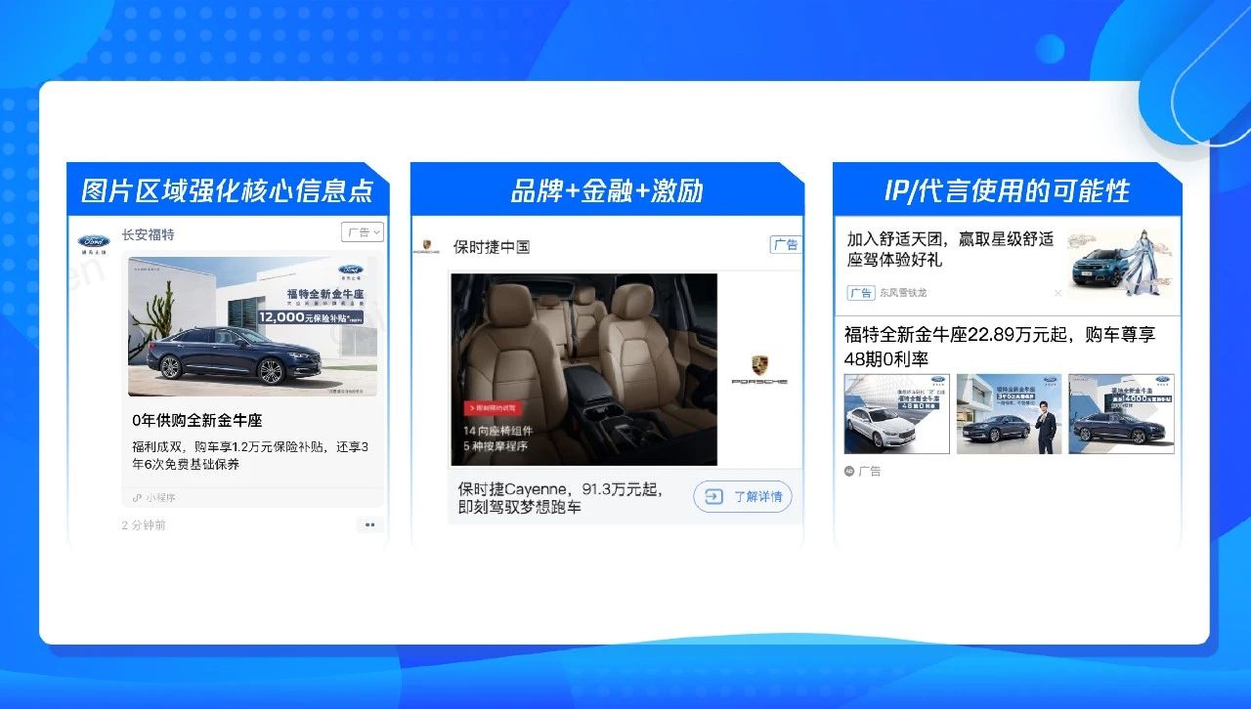Open the Porsche seat interior image
The image size is (1251, 709).
click(x=583, y=369)
